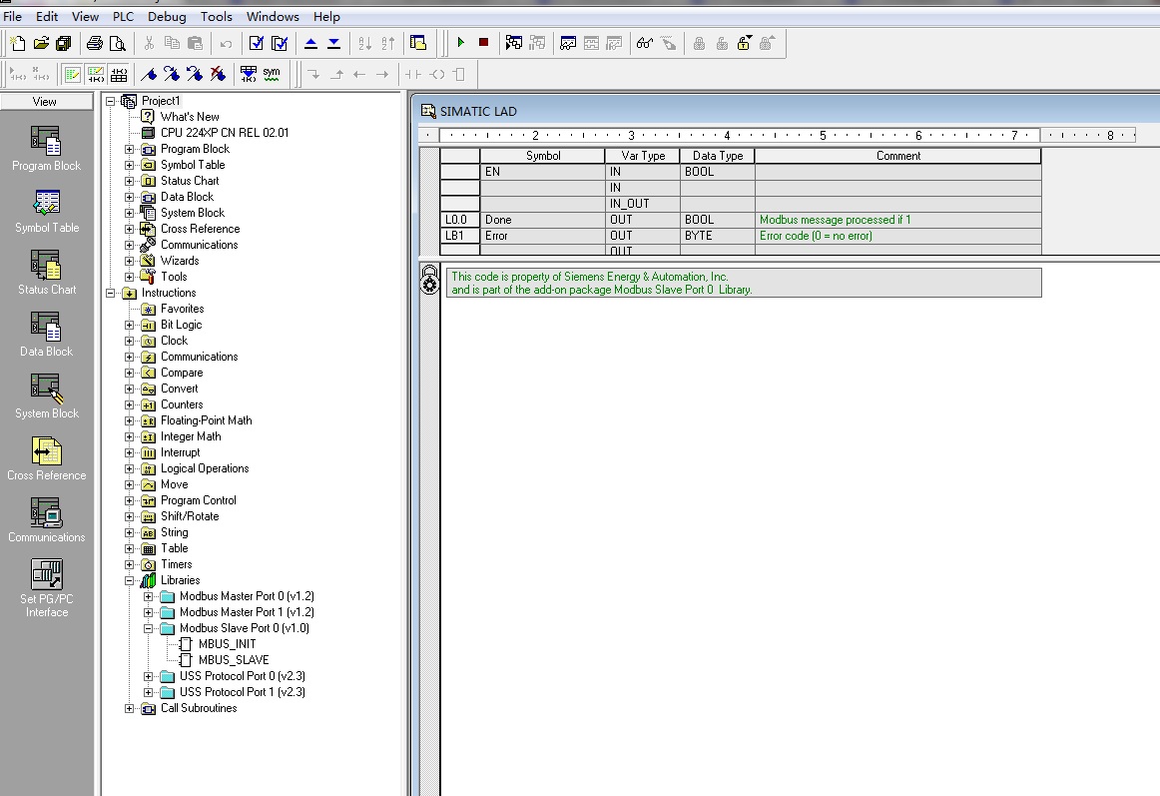Collapse Modbus Slave Port 0 (v1.0) library
Viewport: 1160px width, 796px height.
tap(148, 628)
